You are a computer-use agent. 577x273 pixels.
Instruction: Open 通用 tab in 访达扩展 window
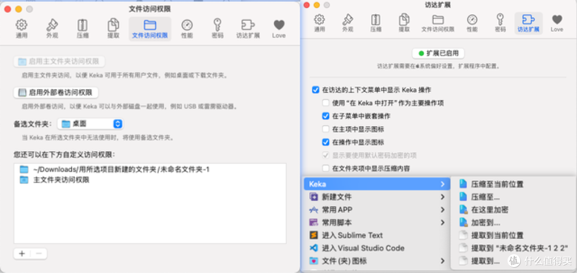(x=319, y=23)
